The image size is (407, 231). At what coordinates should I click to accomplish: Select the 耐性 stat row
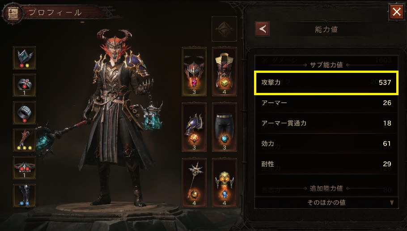point(326,164)
